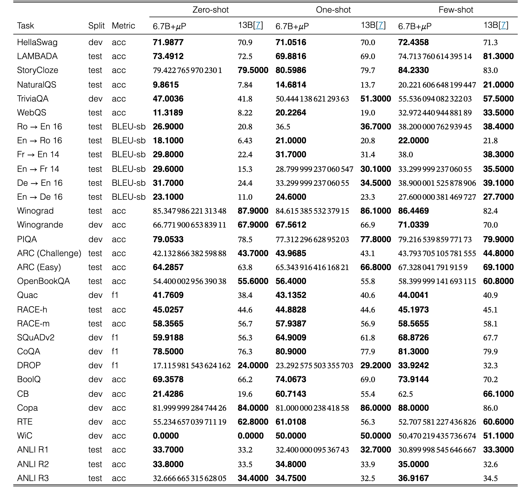Open citation [7] link under Zero-shot header
Image resolution: width=531 pixels, height=487 pixels.
click(258, 25)
